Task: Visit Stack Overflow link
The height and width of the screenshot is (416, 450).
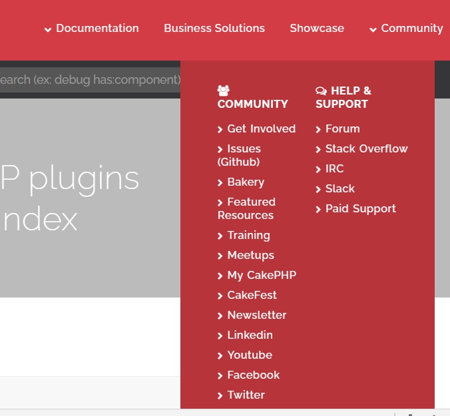Action: tap(361, 148)
